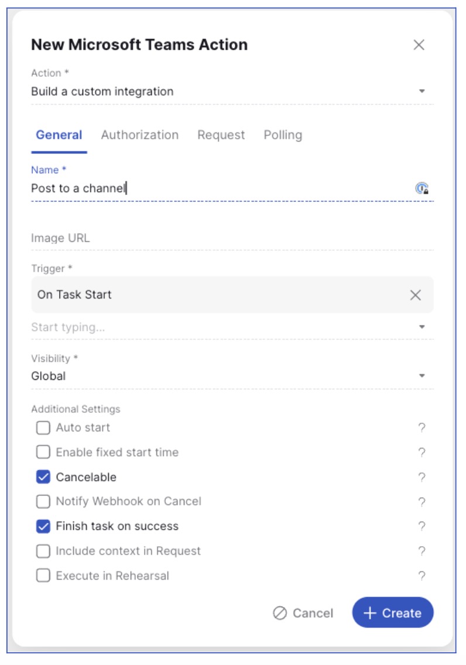466x665 pixels.
Task: Open the Action dropdown
Action: coord(422,91)
